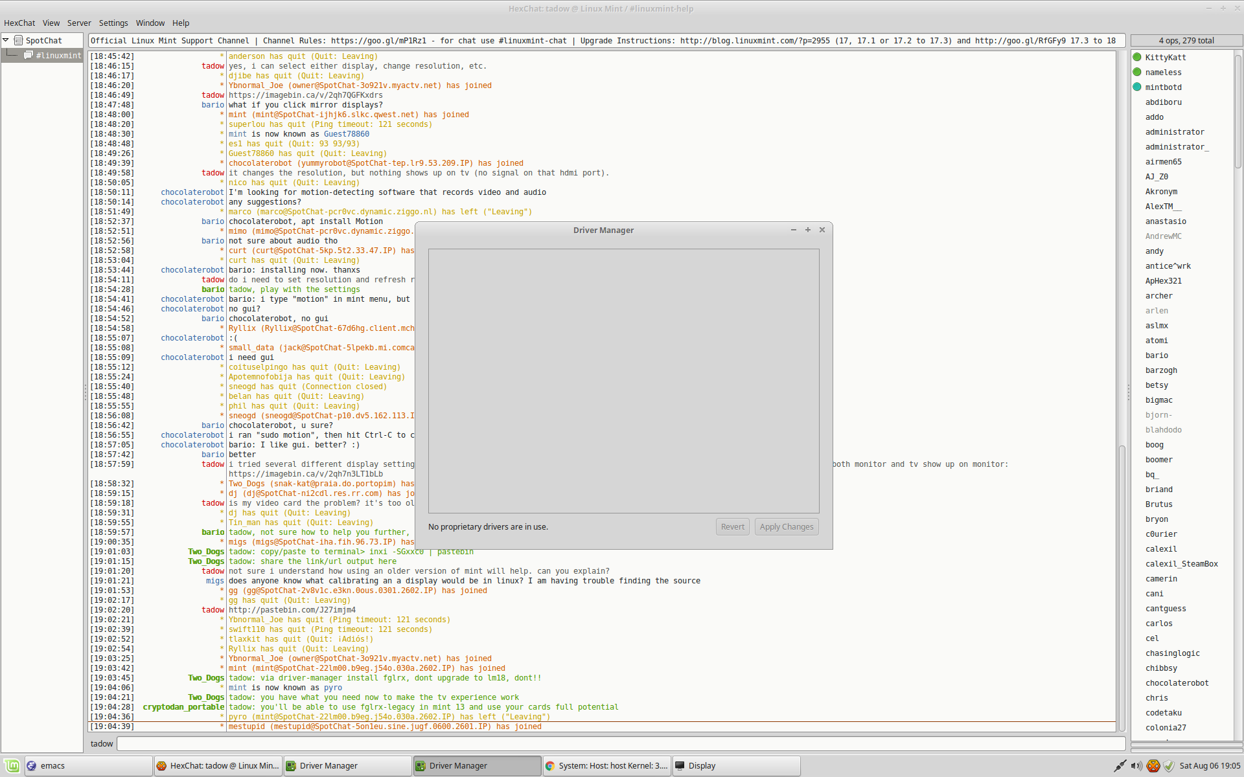Select user codetaku in user list
Screen dimensions: 1244x777
(1163, 712)
